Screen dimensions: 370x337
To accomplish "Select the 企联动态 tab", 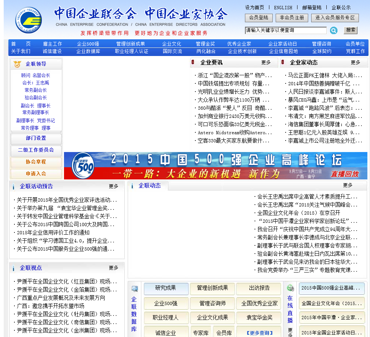I will click(x=149, y=186).
